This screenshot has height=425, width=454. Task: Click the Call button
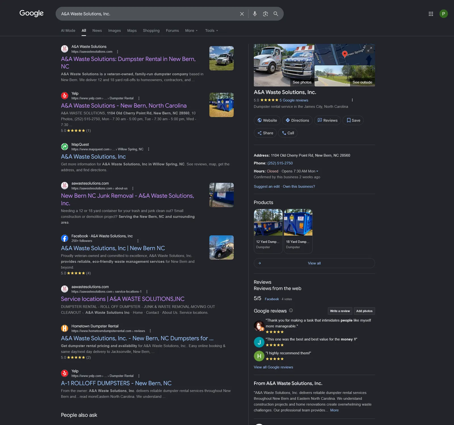(288, 133)
